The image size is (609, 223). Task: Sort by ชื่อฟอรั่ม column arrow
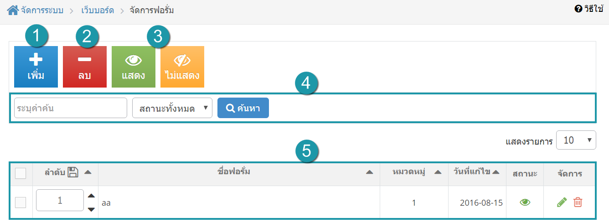(x=370, y=172)
